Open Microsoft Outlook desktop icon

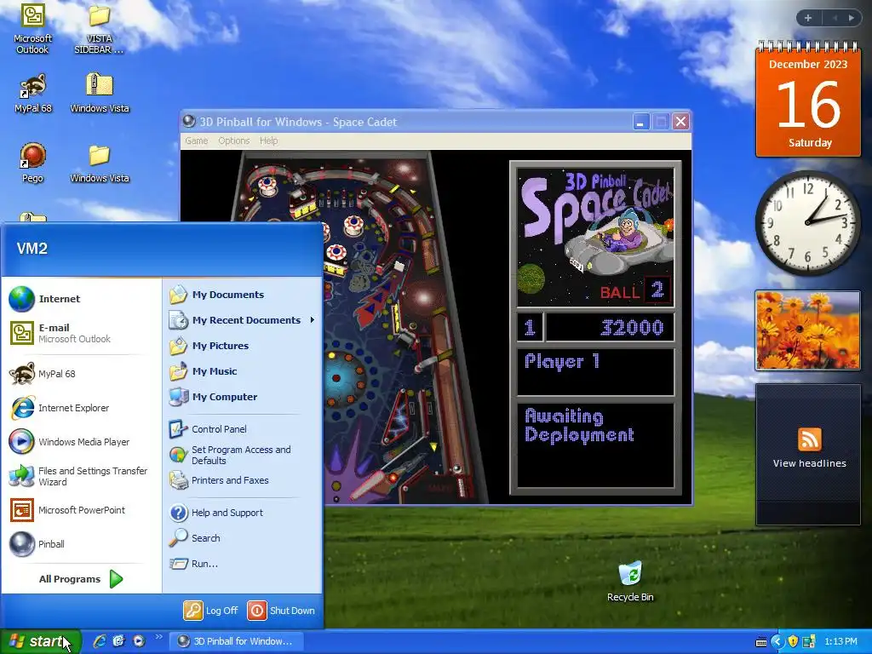(x=32, y=29)
